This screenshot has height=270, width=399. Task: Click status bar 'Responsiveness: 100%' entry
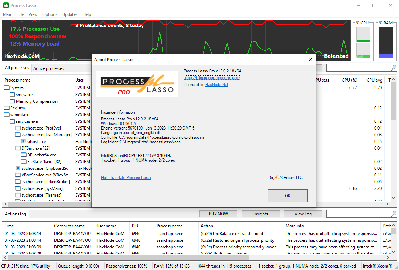click(127, 266)
